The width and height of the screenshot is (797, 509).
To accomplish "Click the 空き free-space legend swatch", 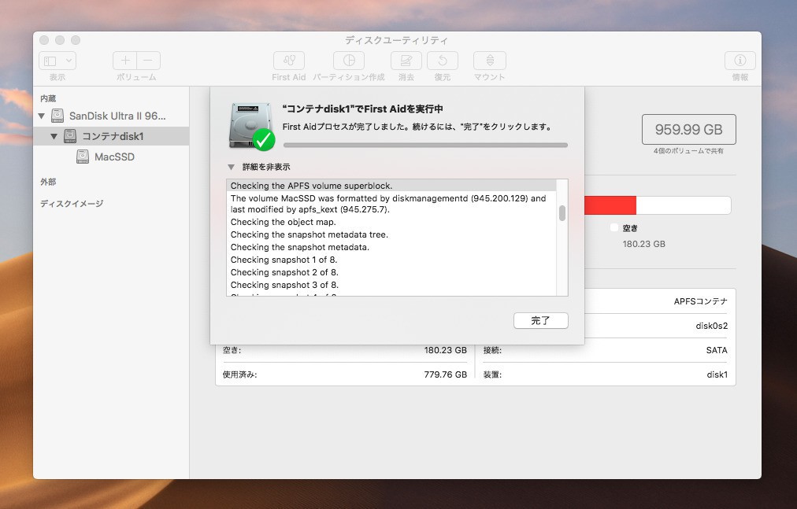I will click(614, 227).
